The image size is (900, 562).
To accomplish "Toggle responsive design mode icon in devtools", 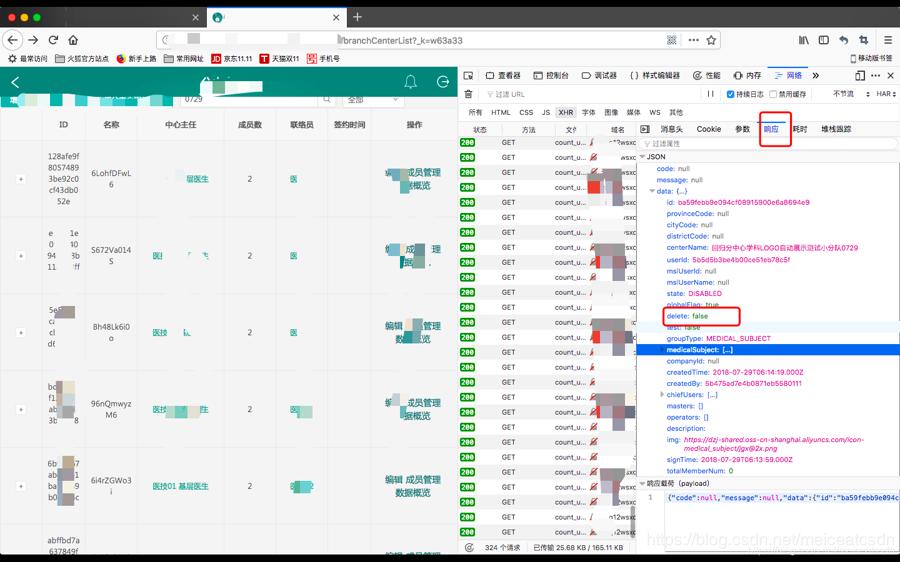I will click(x=860, y=76).
